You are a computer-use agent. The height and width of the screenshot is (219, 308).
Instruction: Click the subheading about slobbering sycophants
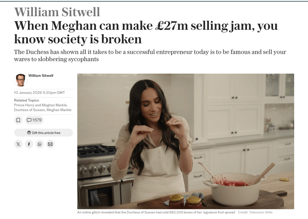[150, 56]
